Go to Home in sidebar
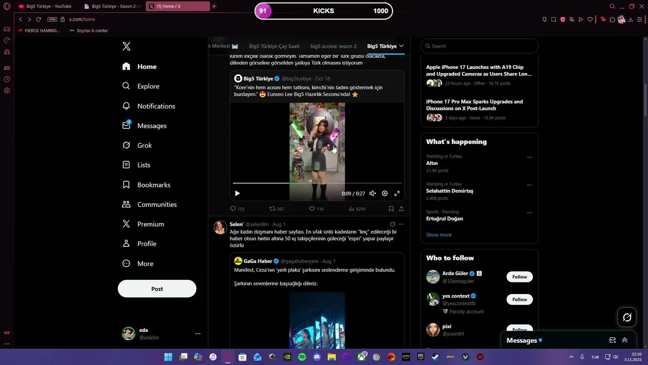The width and height of the screenshot is (648, 365). 140,66
